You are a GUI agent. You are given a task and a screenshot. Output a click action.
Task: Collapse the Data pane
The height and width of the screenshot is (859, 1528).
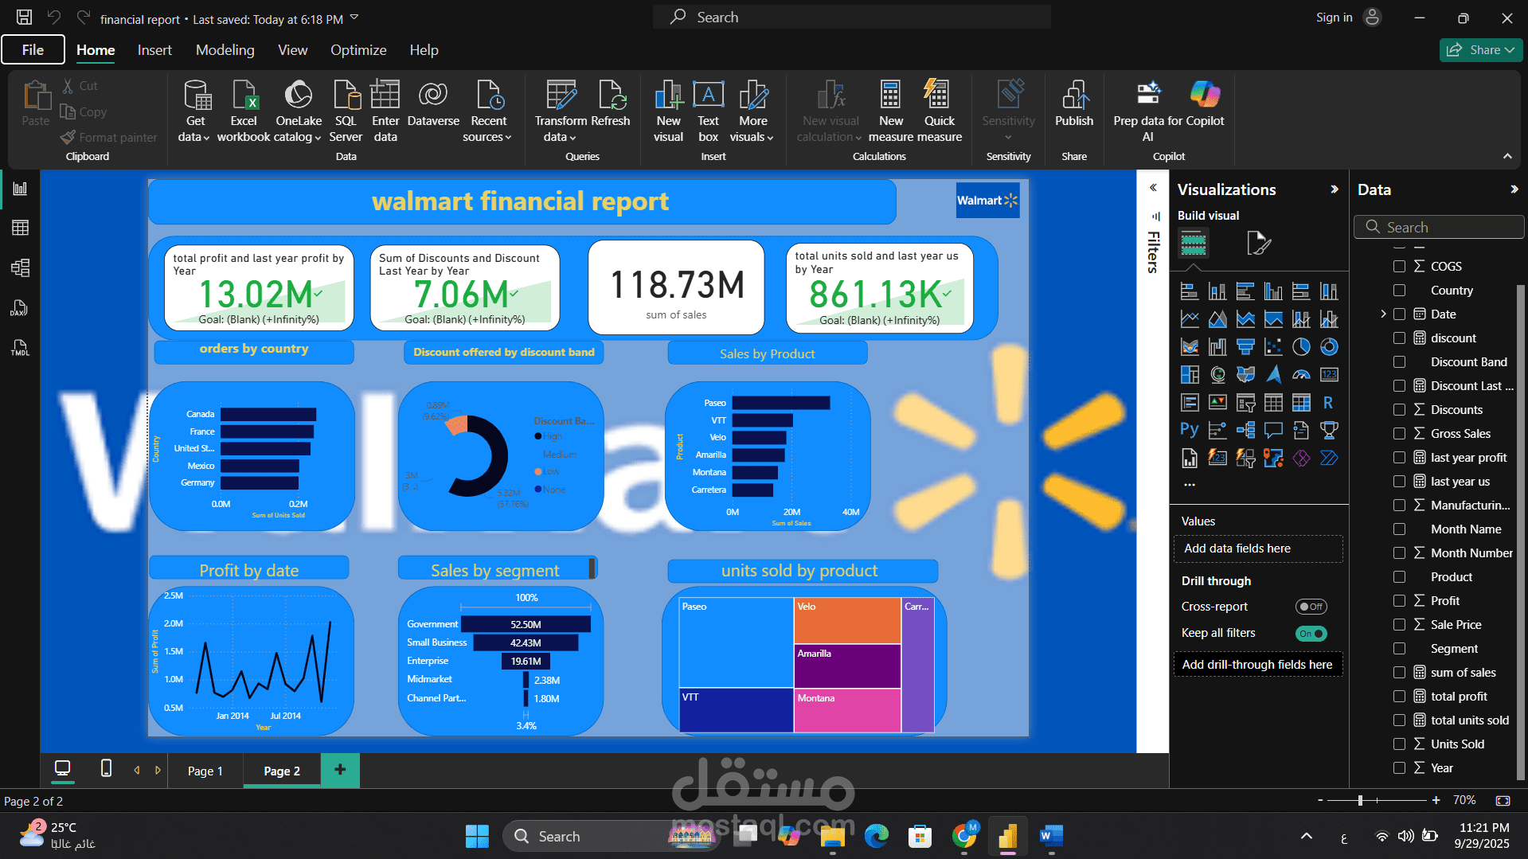[x=1514, y=189]
